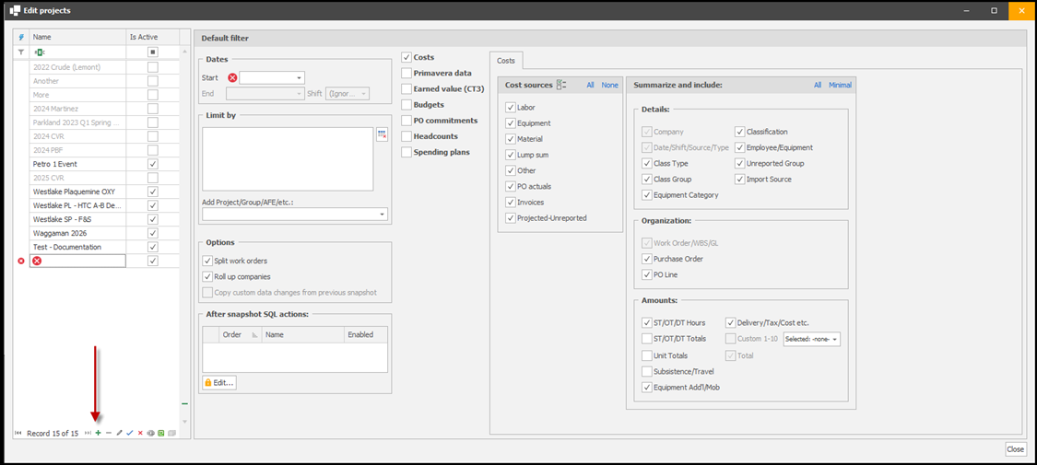Image resolution: width=1037 pixels, height=465 pixels.
Task: Click the blue checkmark save edit icon
Action: (x=130, y=433)
